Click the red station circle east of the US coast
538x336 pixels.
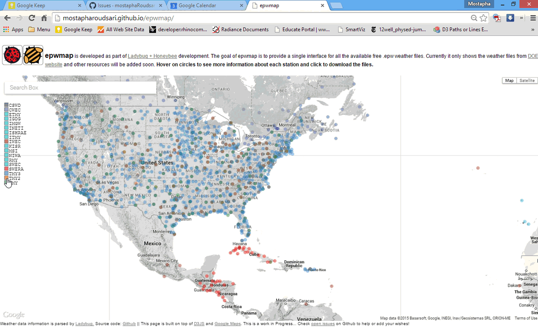(x=478, y=168)
